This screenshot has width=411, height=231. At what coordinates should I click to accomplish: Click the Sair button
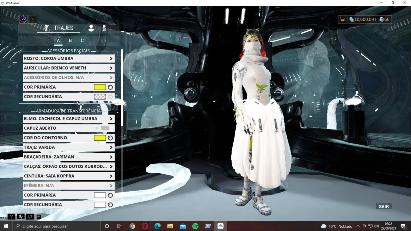pyautogui.click(x=384, y=206)
